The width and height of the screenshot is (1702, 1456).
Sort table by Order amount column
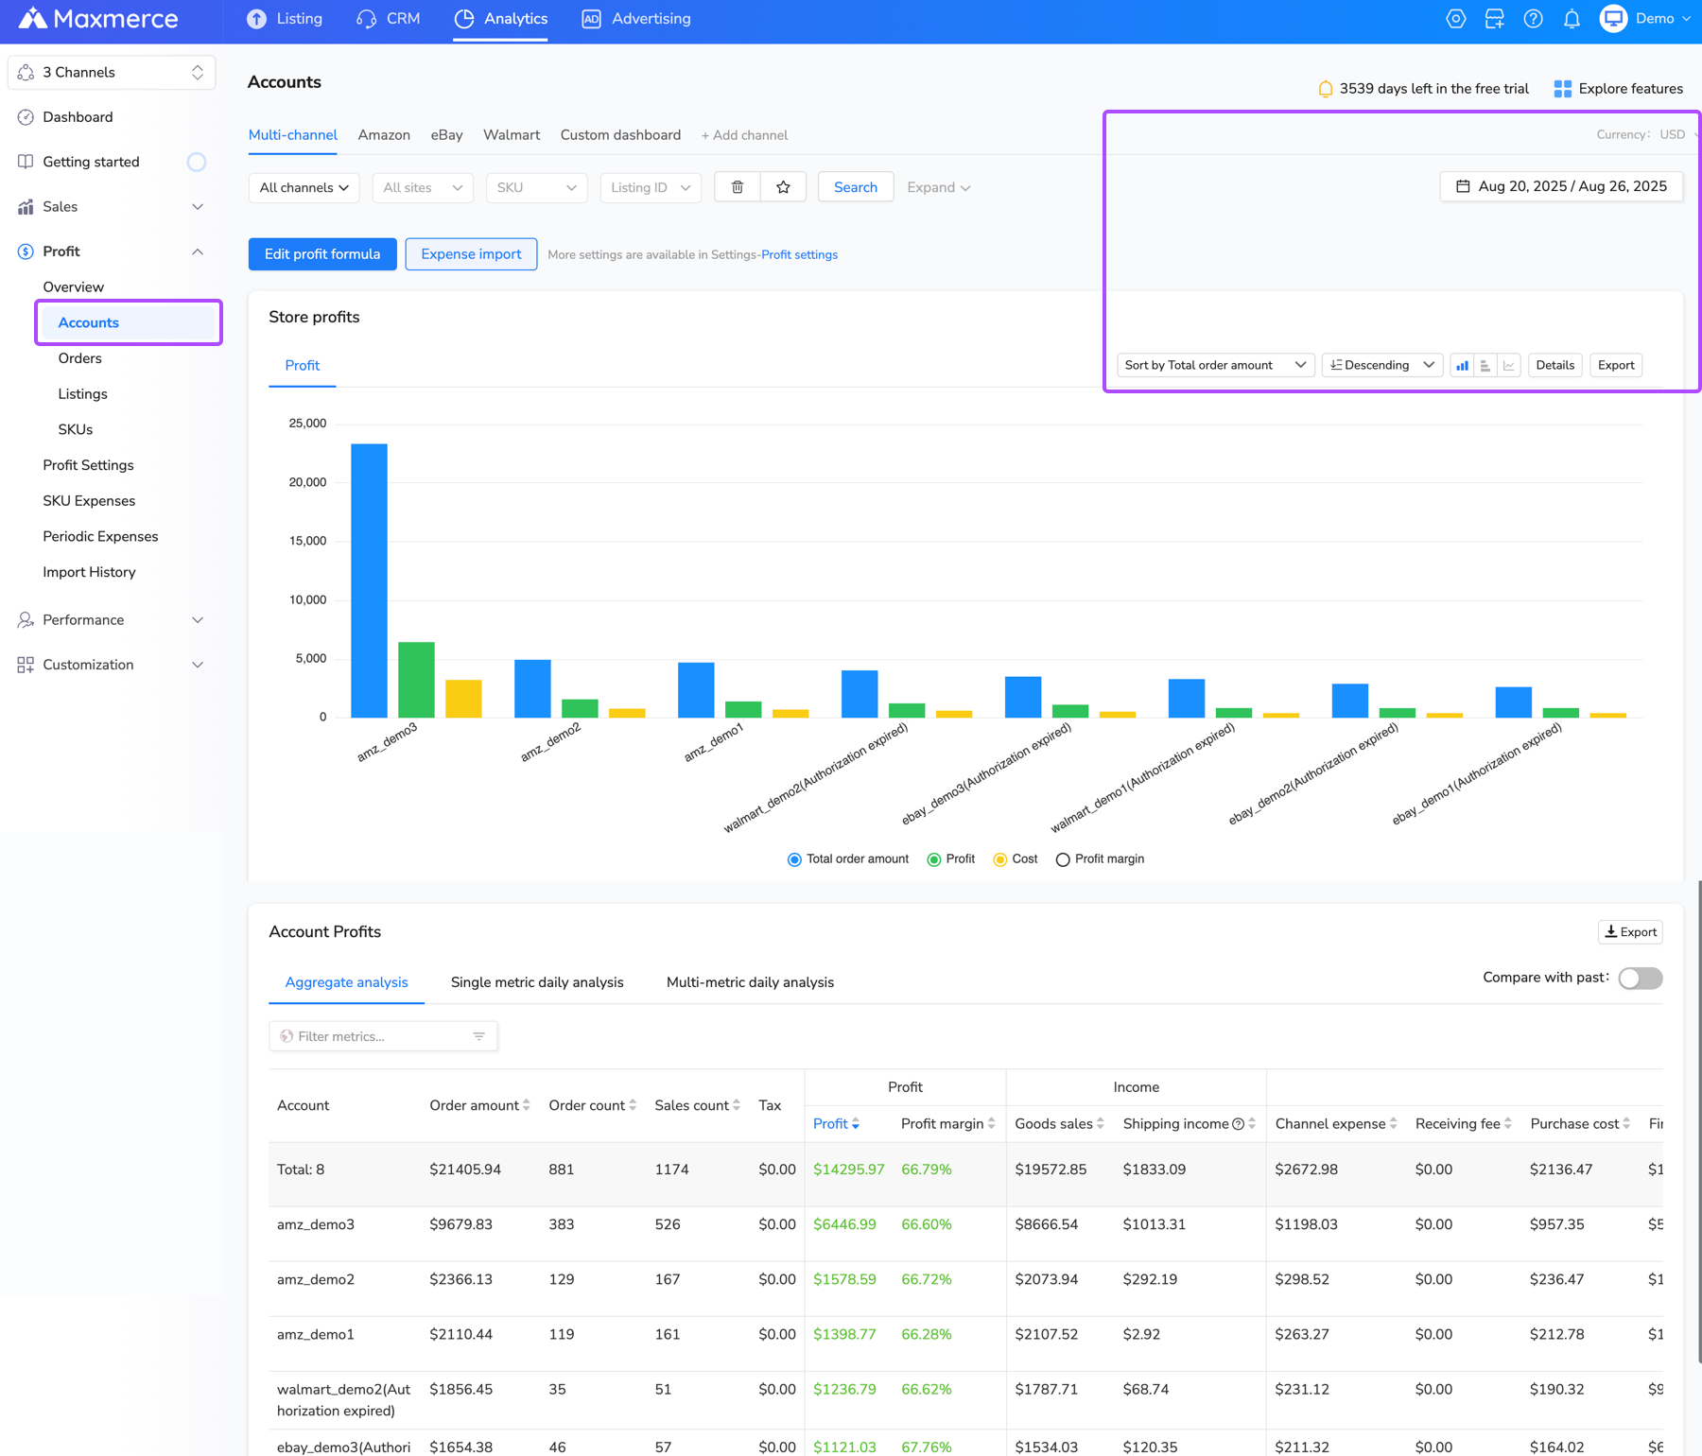click(479, 1105)
